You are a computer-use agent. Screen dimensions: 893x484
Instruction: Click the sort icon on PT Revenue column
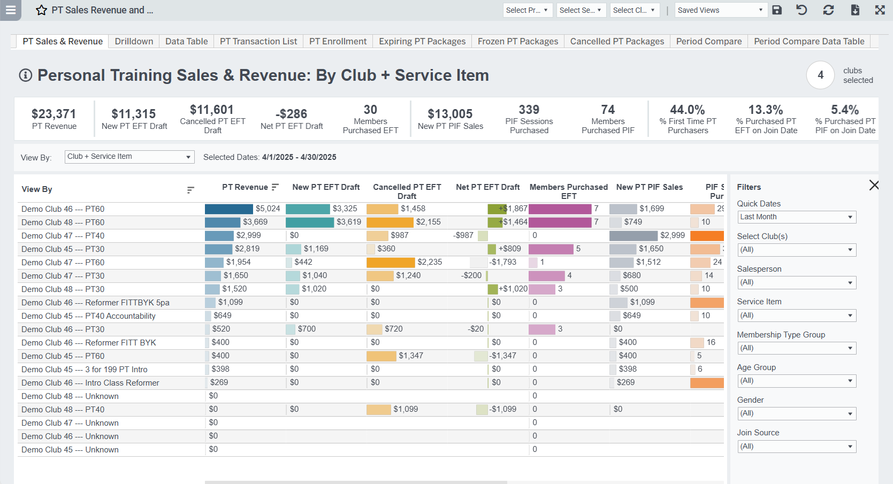pyautogui.click(x=275, y=188)
